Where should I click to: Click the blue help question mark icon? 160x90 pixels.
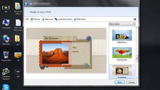pos(135,19)
